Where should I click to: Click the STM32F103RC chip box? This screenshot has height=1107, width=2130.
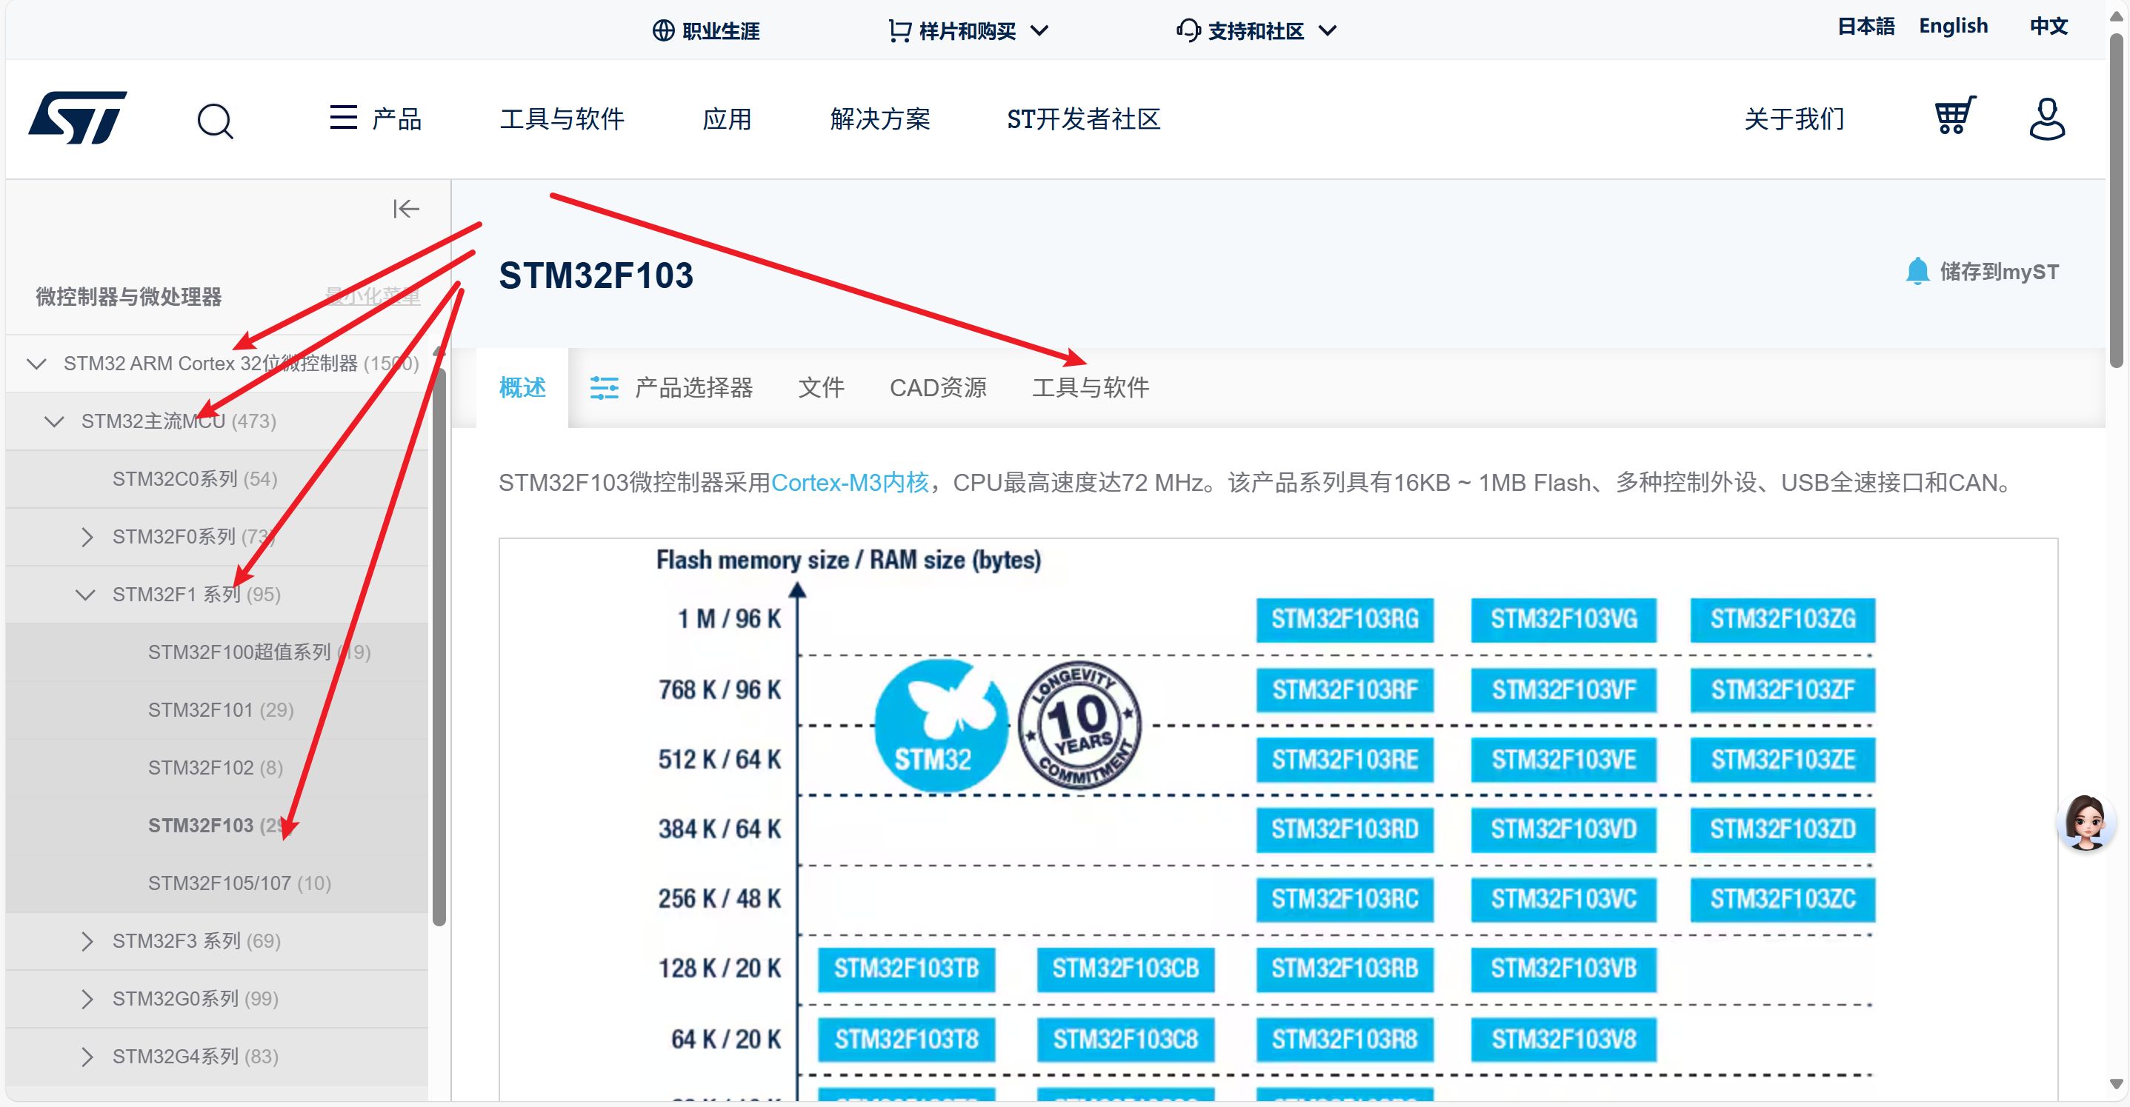tap(1345, 900)
